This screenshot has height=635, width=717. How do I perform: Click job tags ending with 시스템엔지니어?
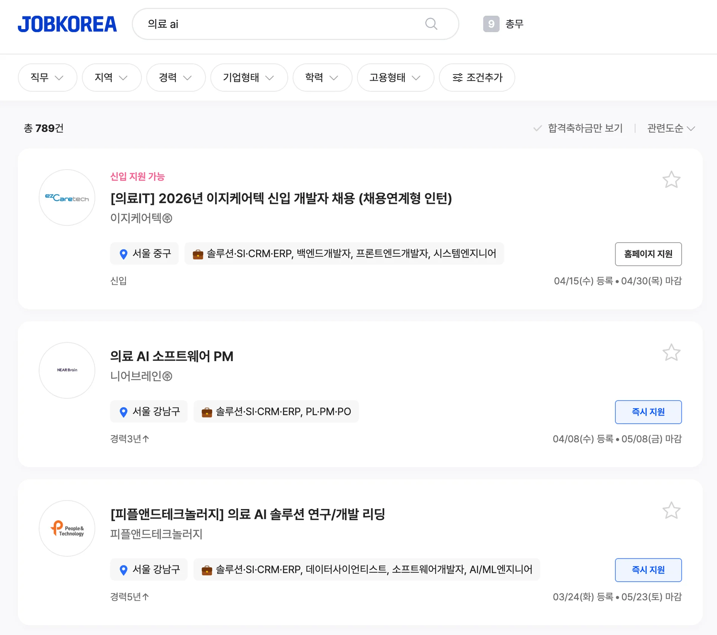tap(344, 253)
